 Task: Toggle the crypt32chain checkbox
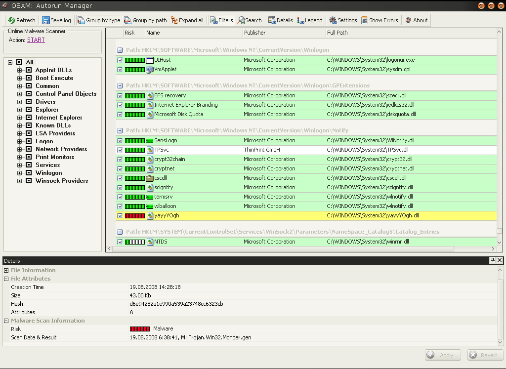coord(120,160)
